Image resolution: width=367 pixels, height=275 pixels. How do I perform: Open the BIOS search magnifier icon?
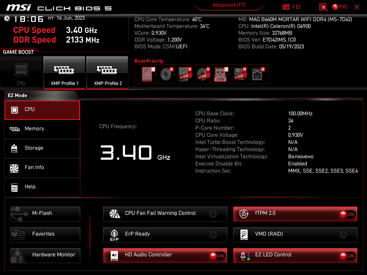pos(323,7)
